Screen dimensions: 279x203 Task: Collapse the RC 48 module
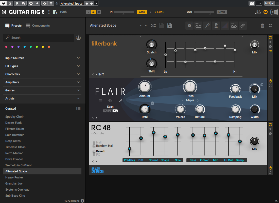[270, 129]
